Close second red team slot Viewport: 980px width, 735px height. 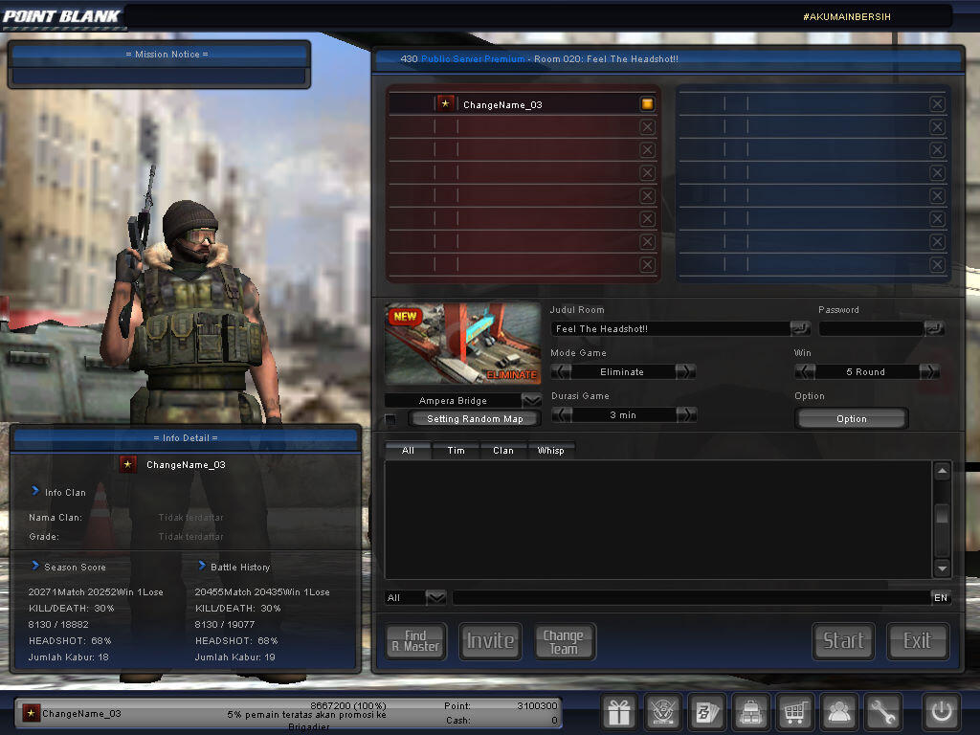tap(648, 127)
